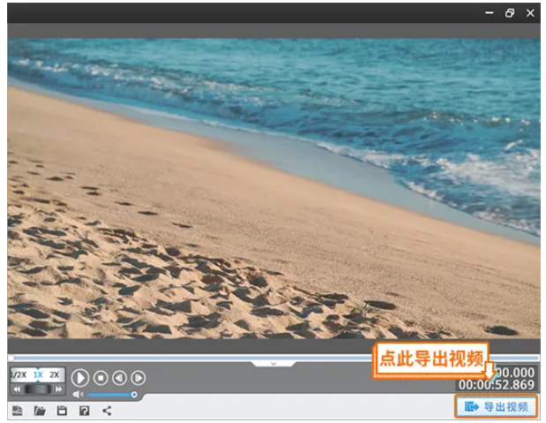Play the beach video

click(80, 377)
